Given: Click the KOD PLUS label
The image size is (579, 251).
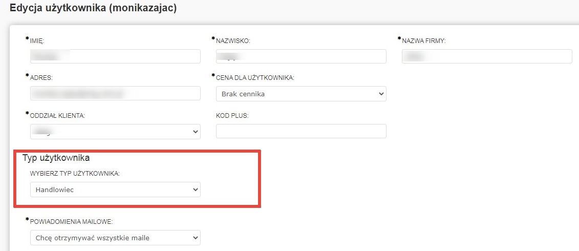Looking at the screenshot, I should coord(232,116).
